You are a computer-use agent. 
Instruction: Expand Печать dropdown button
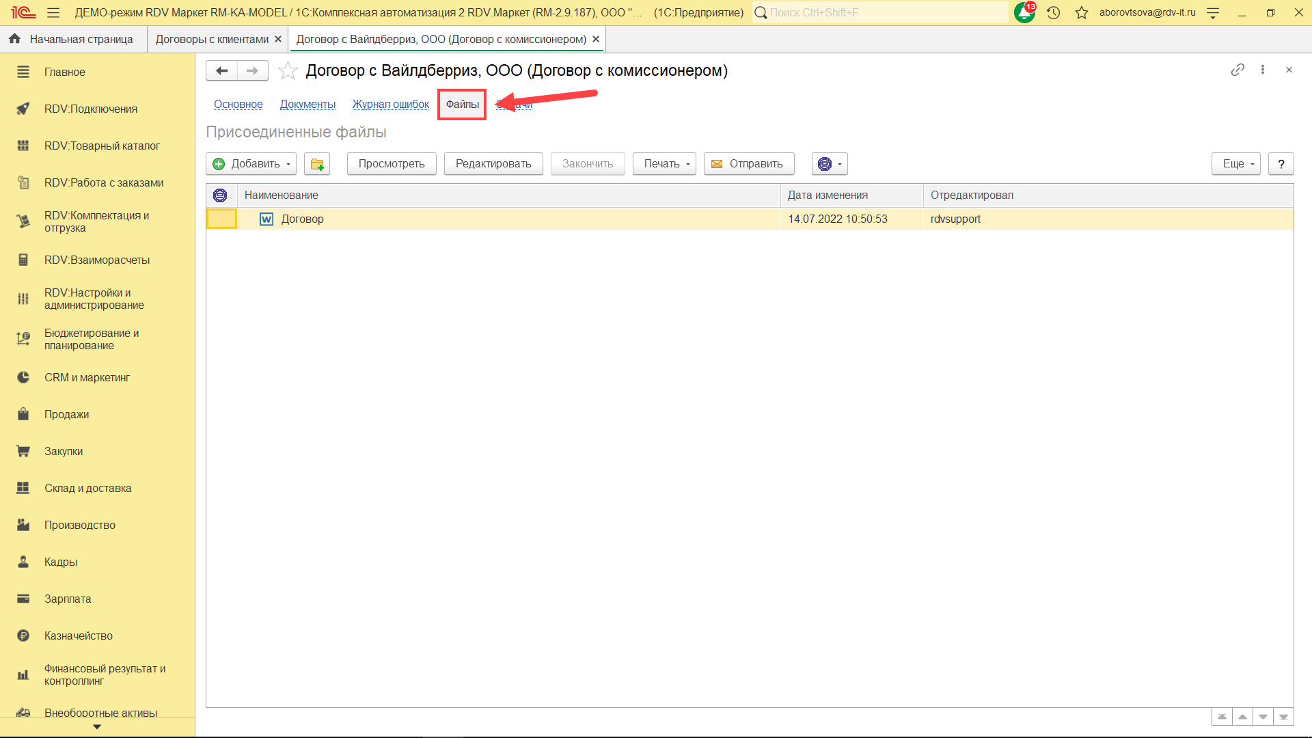click(x=664, y=164)
